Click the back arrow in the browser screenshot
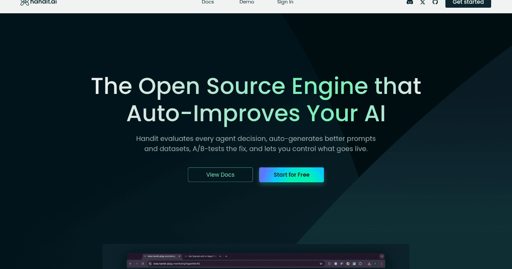Image resolution: width=512 pixels, height=269 pixels. click(130, 263)
